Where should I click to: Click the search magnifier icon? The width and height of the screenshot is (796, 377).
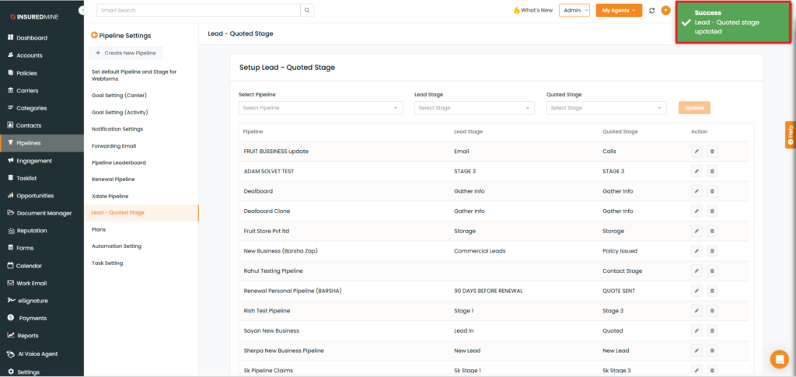click(308, 11)
